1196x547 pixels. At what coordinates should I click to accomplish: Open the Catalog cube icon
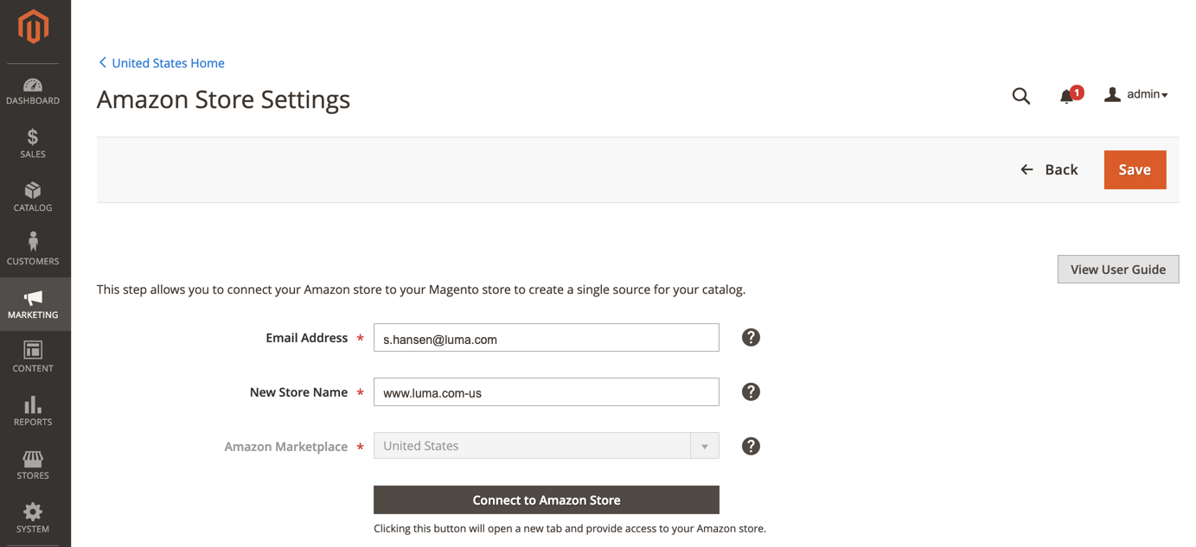[x=33, y=190]
